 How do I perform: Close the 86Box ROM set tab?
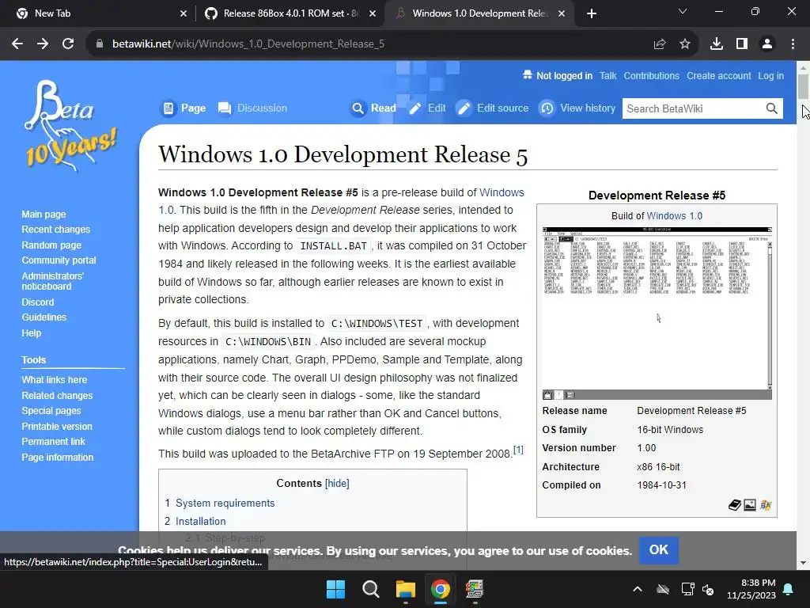(x=373, y=13)
